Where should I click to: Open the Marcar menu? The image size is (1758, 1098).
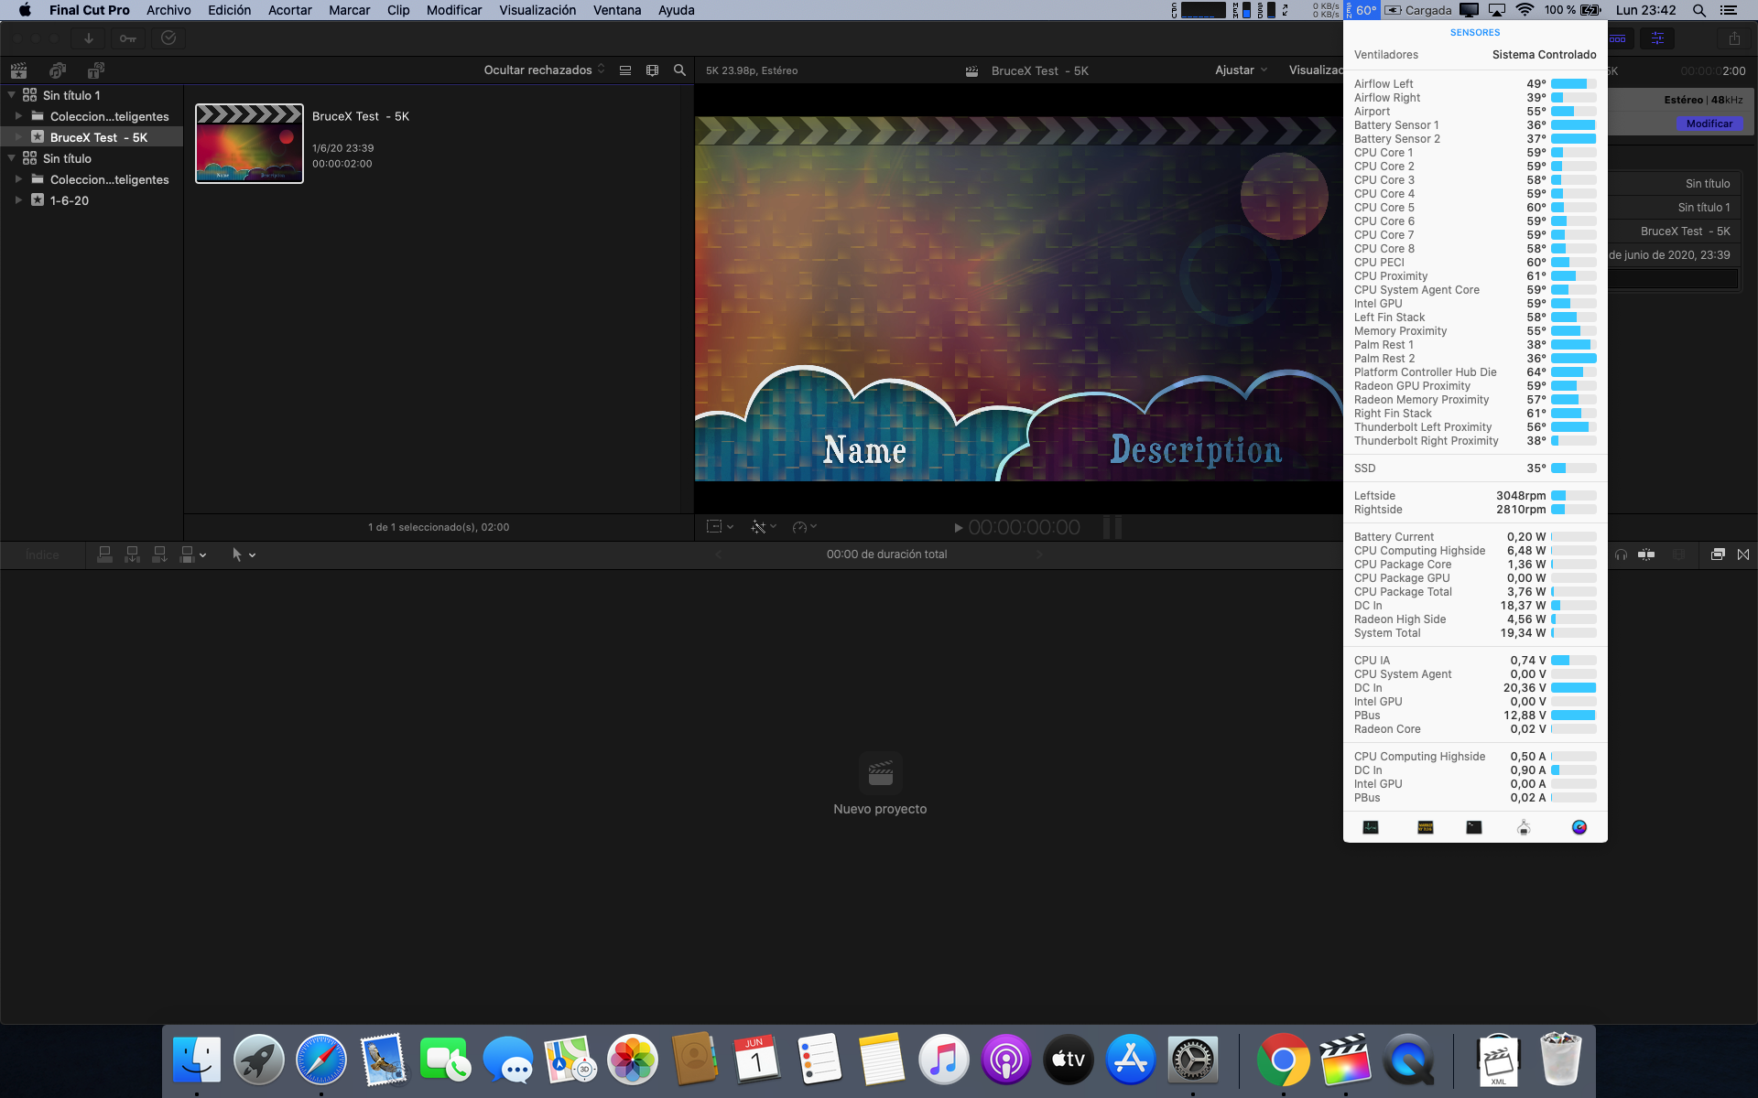(349, 10)
